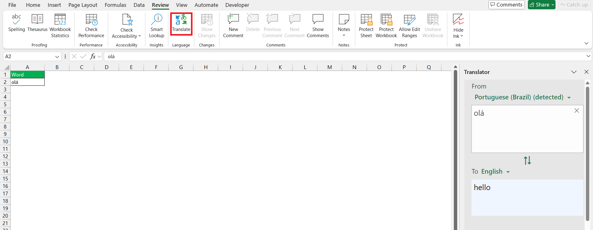
Task: Select cell A2 containing olá
Action: tap(27, 82)
